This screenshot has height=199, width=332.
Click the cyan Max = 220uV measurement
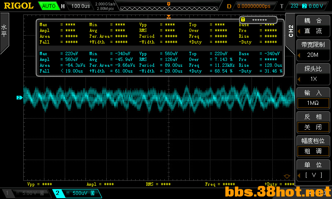point(59,54)
